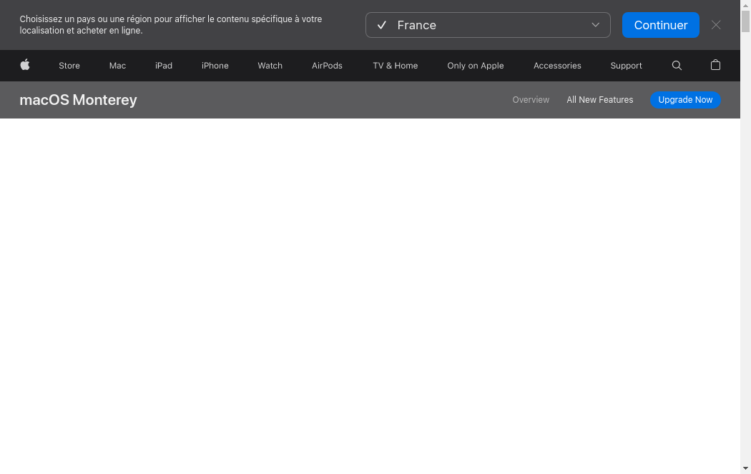Open Only on Apple section
751x474 pixels.
[x=475, y=66]
